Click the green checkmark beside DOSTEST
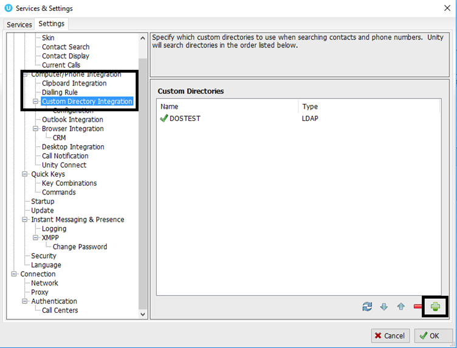Image resolution: width=457 pixels, height=348 pixels. coord(164,118)
